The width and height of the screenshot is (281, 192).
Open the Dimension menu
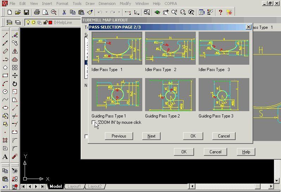107,4
